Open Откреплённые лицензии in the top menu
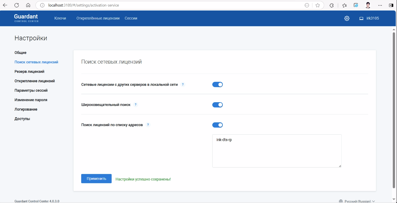 (x=98, y=18)
